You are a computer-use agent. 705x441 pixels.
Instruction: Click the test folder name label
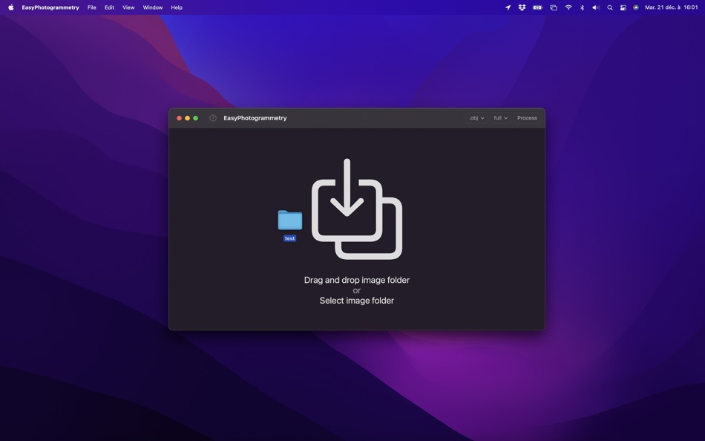[x=290, y=238]
